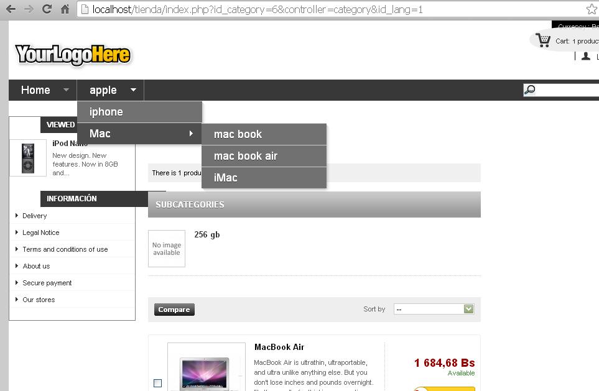The width and height of the screenshot is (599, 391).
Task: Click the iPod Nano description snippet
Action: coord(85,164)
